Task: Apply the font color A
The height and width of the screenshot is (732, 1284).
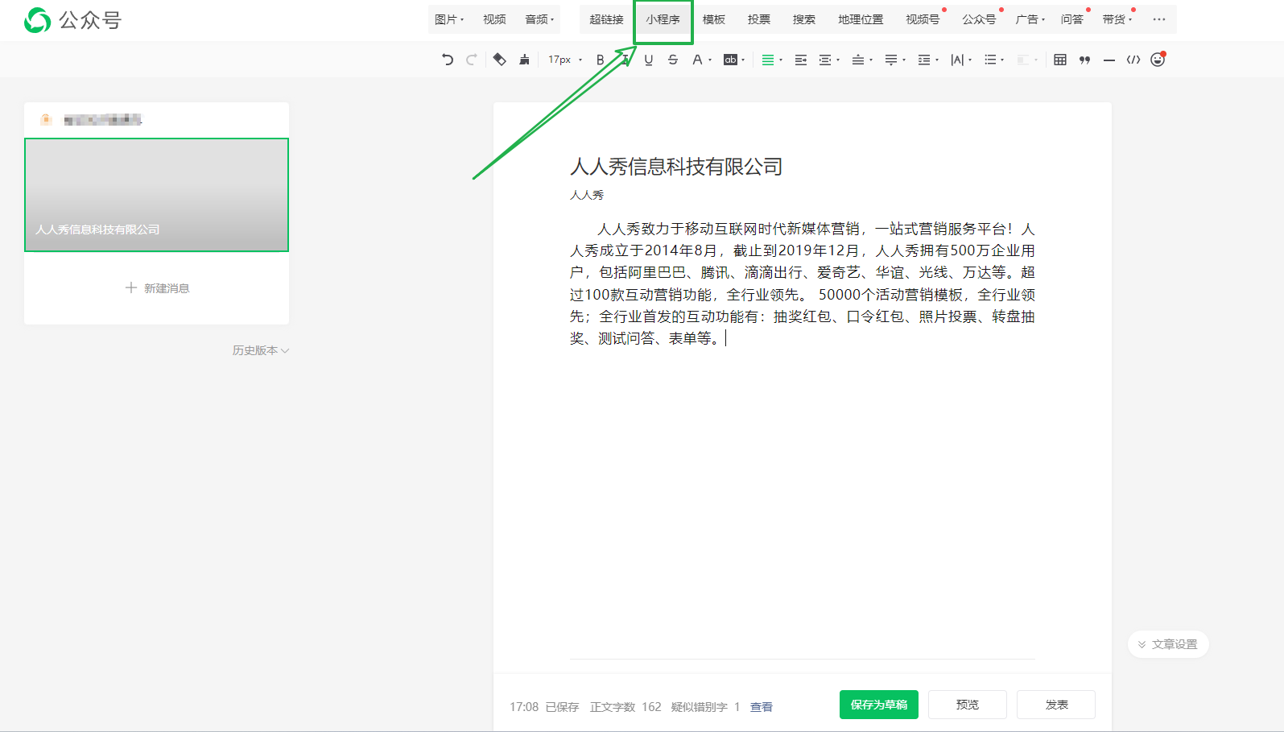Action: click(697, 60)
